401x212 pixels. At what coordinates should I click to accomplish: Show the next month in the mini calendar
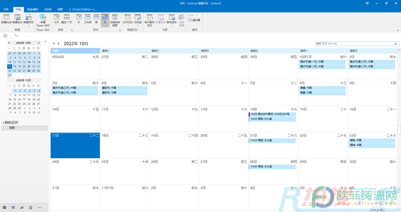(39, 43)
